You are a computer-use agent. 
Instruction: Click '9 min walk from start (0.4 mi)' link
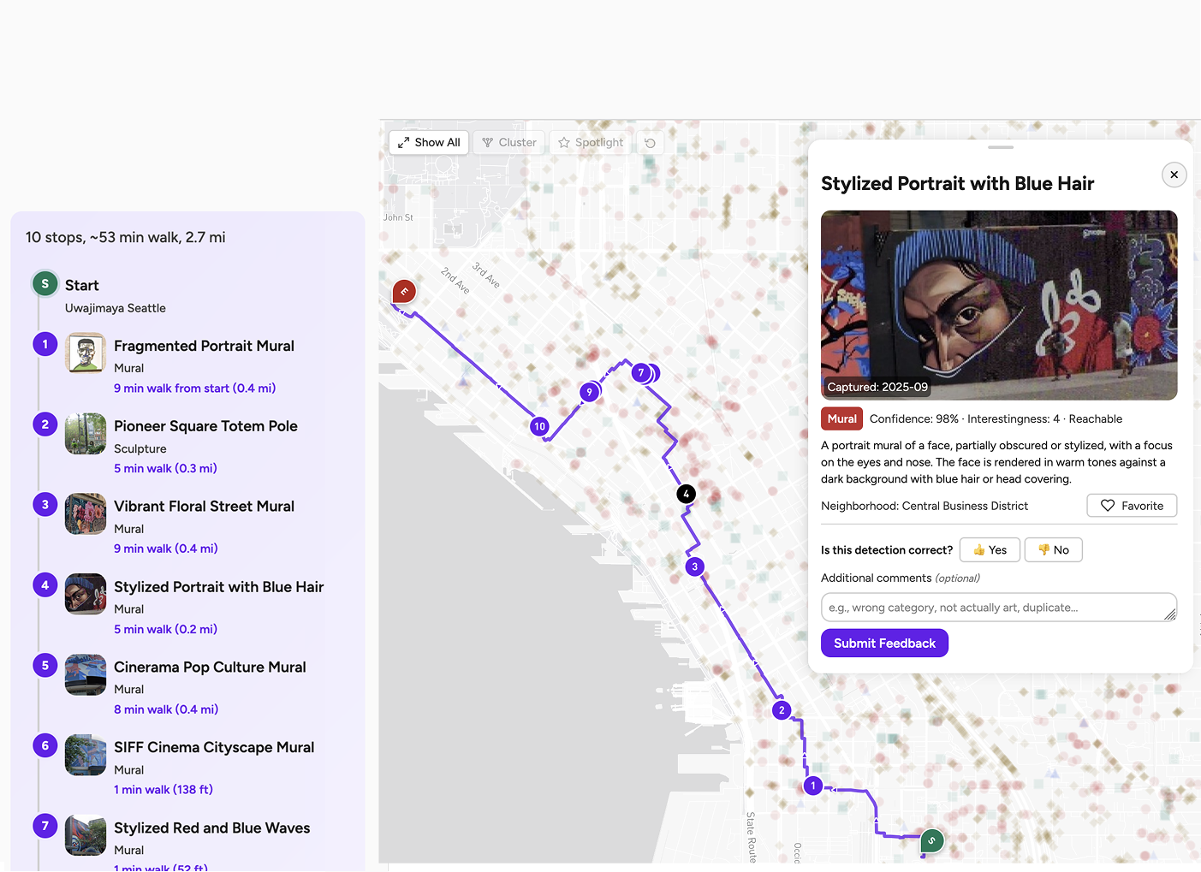194,389
